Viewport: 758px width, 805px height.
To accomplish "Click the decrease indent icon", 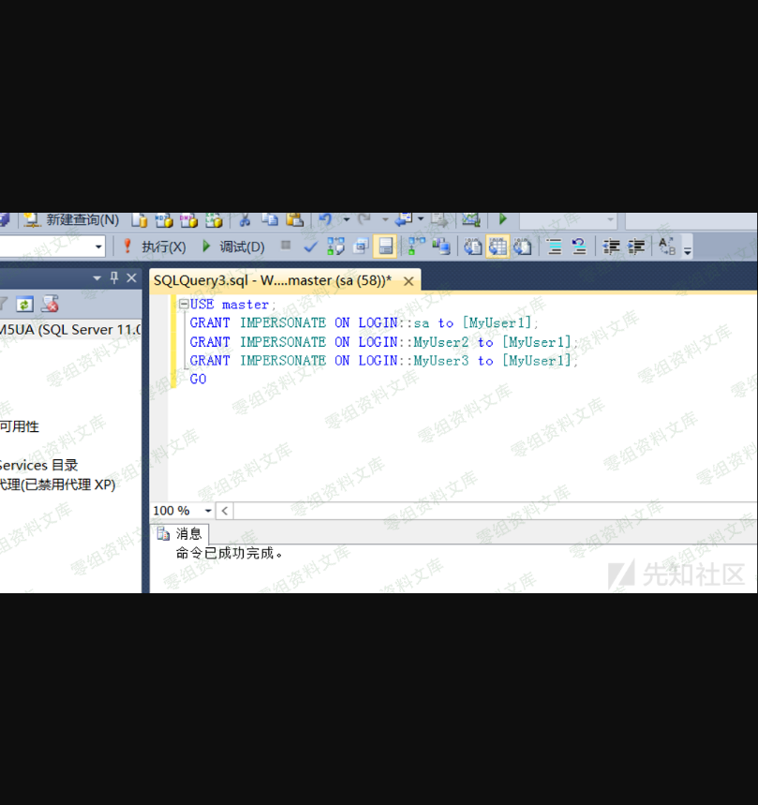I will (x=612, y=246).
